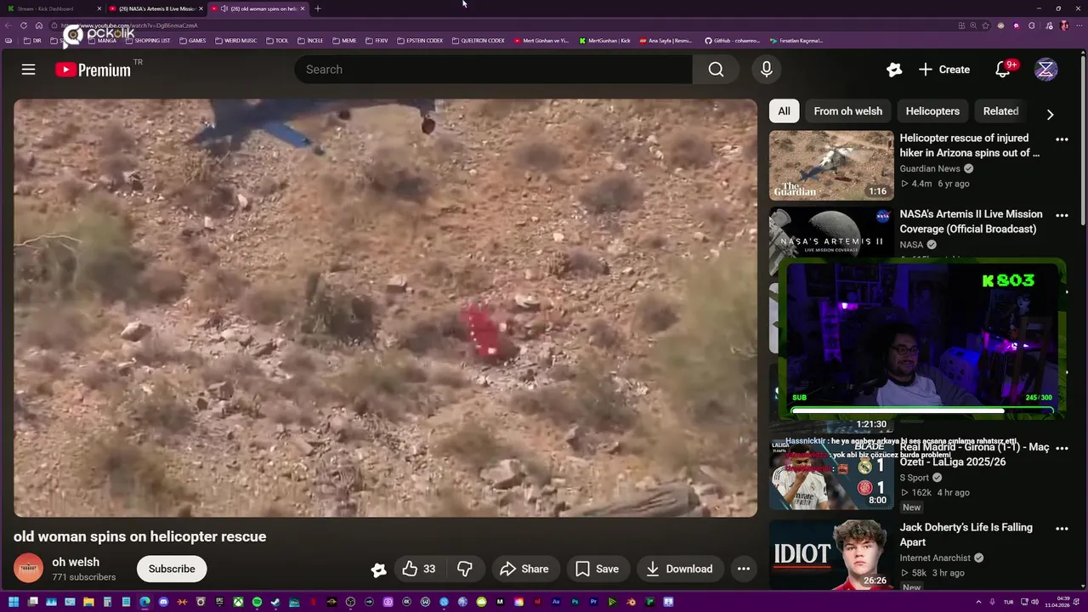Image resolution: width=1088 pixels, height=612 pixels.
Task: Go to YouTube Premium home logo
Action: click(x=93, y=70)
